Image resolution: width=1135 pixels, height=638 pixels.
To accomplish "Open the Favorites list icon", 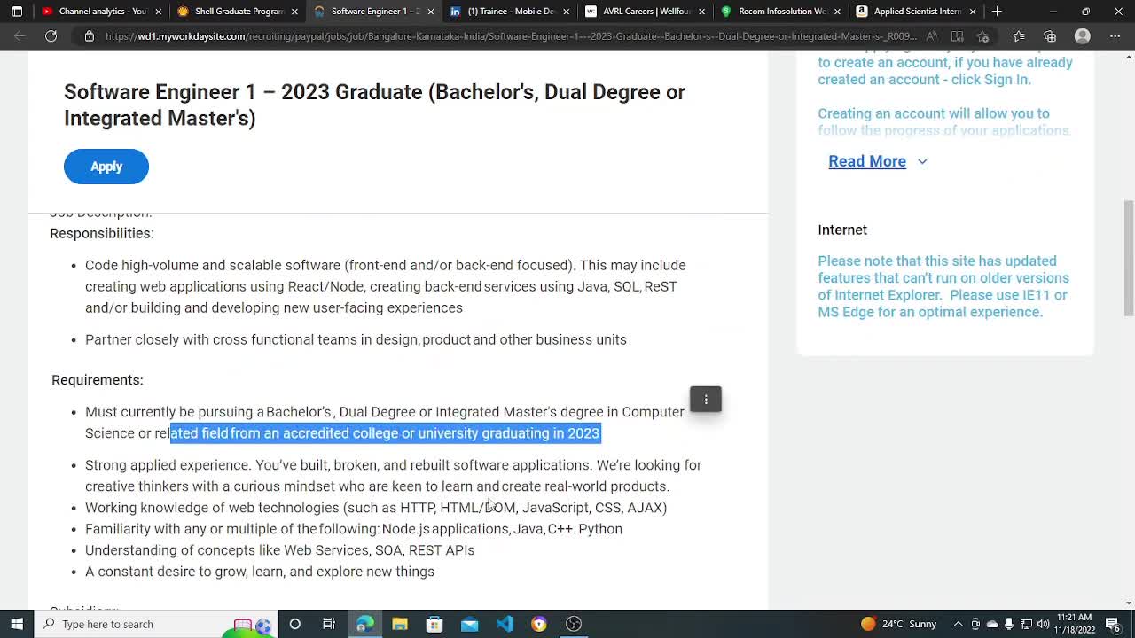I will [x=1019, y=36].
